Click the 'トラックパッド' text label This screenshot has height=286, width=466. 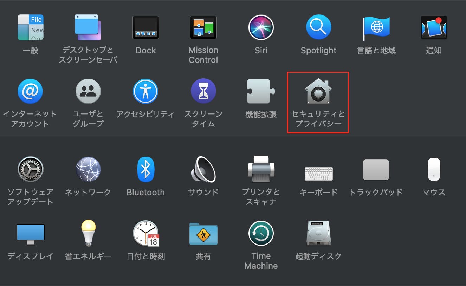click(x=376, y=192)
